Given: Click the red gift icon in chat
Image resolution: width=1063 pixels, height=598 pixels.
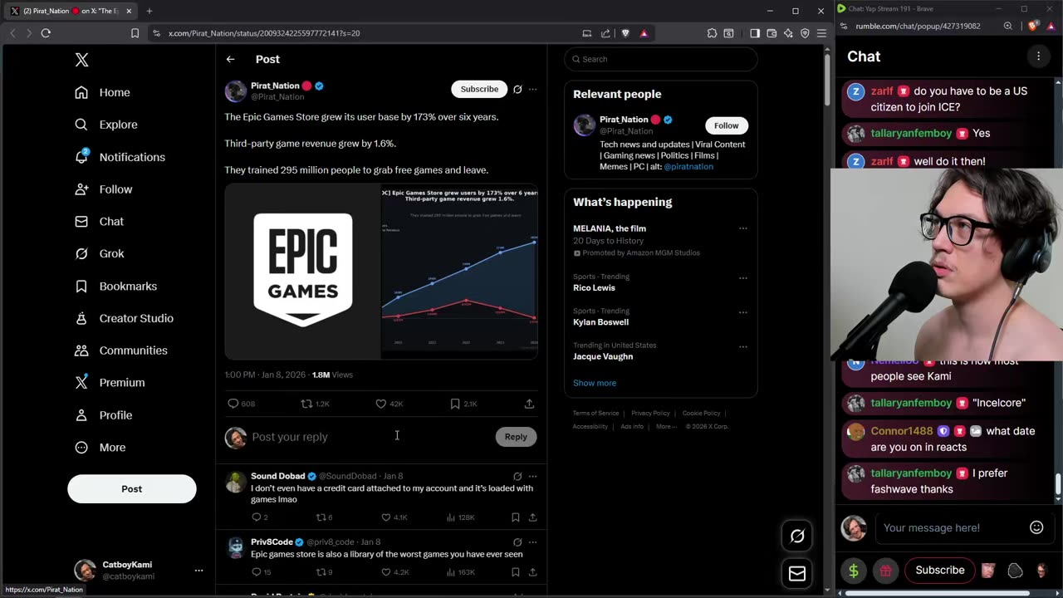Looking at the screenshot, I should coord(886,571).
